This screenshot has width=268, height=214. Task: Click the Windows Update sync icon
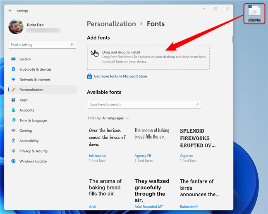point(13,161)
